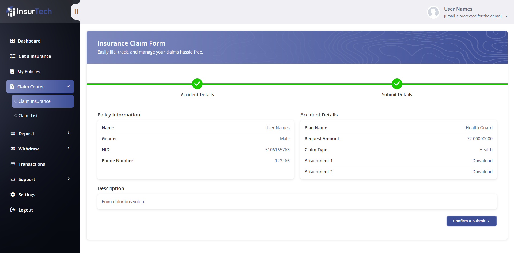Click the Transactions card icon
Image resolution: width=514 pixels, height=253 pixels.
13,164
